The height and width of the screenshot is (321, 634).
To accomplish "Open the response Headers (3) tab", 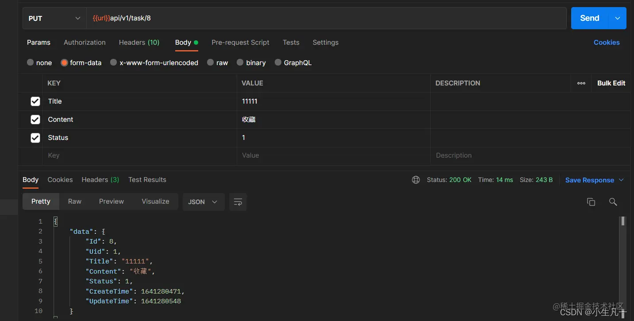I will 100,180.
